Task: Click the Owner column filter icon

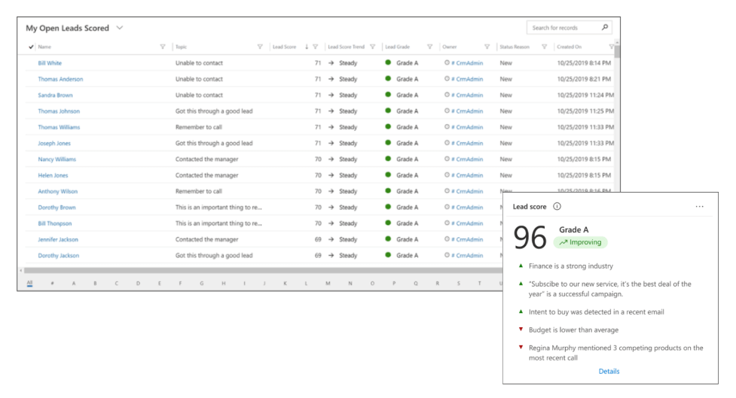Action: click(x=487, y=47)
